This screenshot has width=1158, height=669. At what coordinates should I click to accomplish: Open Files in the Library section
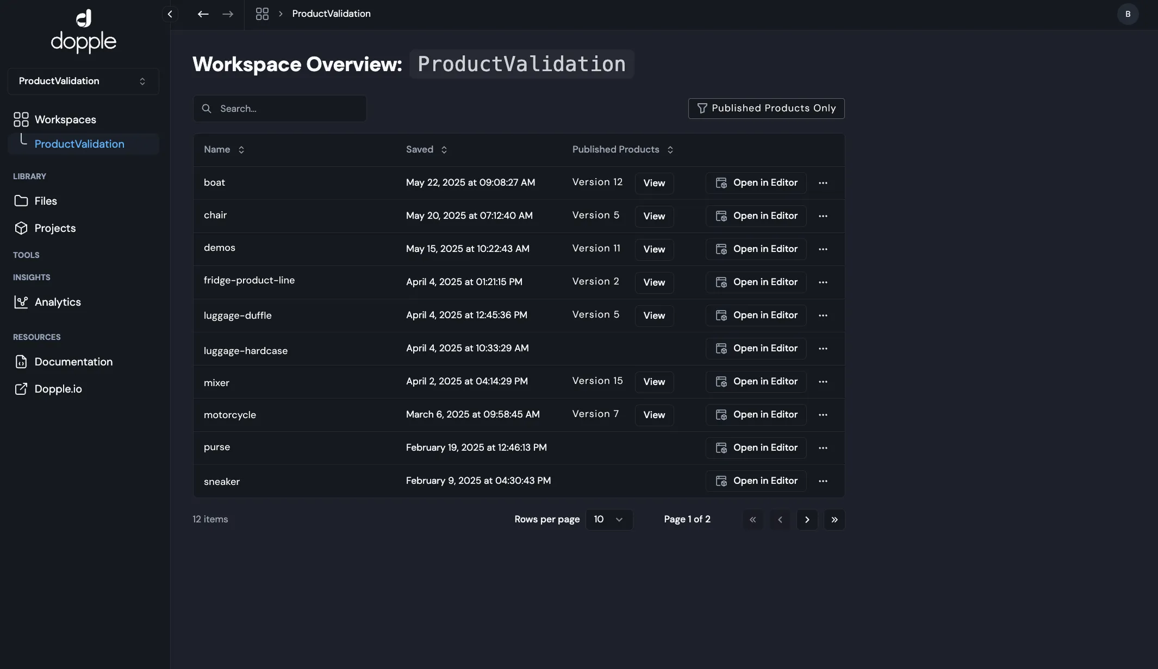[x=46, y=201]
